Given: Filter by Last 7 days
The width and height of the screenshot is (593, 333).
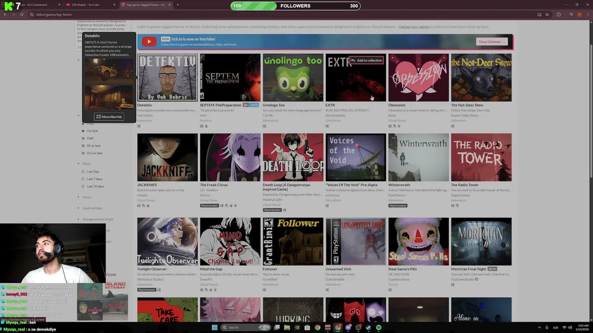Looking at the screenshot, I should coord(95,179).
